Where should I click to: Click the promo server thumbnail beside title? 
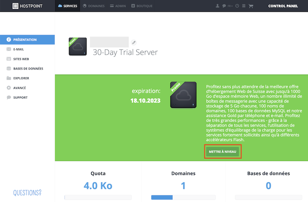tap(78, 46)
